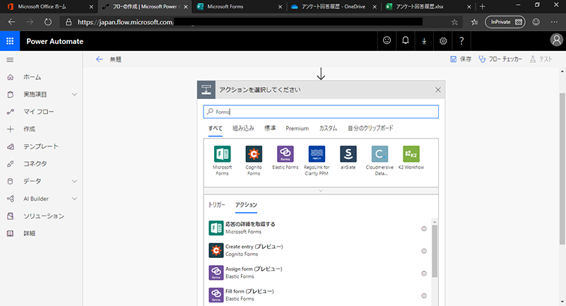Go to ホーム in sidebar

point(32,77)
